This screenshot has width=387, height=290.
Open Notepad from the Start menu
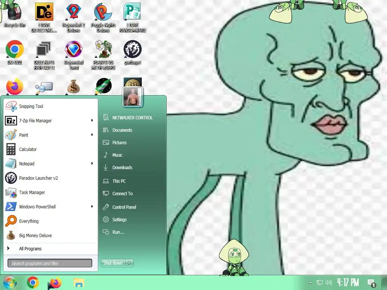coord(50,164)
